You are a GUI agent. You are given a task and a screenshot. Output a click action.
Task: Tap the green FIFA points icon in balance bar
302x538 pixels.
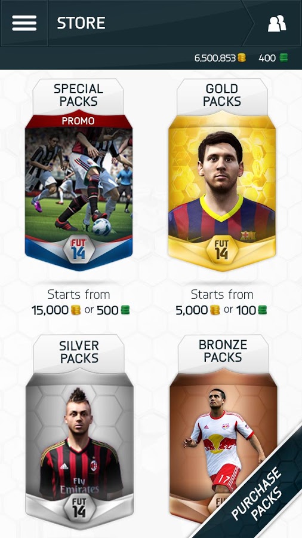pos(283,57)
